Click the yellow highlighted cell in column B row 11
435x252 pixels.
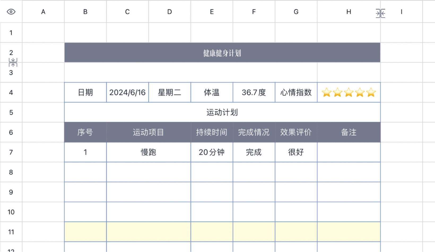(x=85, y=232)
